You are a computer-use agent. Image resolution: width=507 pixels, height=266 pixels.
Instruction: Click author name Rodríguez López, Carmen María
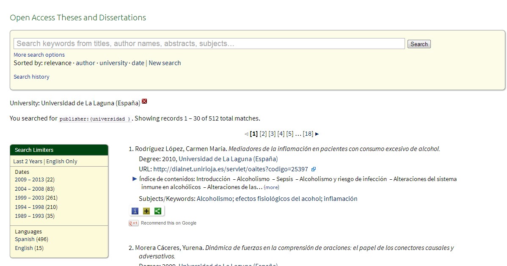click(181, 149)
